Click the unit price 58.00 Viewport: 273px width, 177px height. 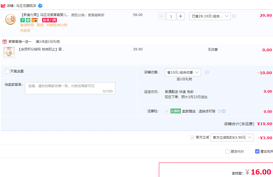coord(138,15)
